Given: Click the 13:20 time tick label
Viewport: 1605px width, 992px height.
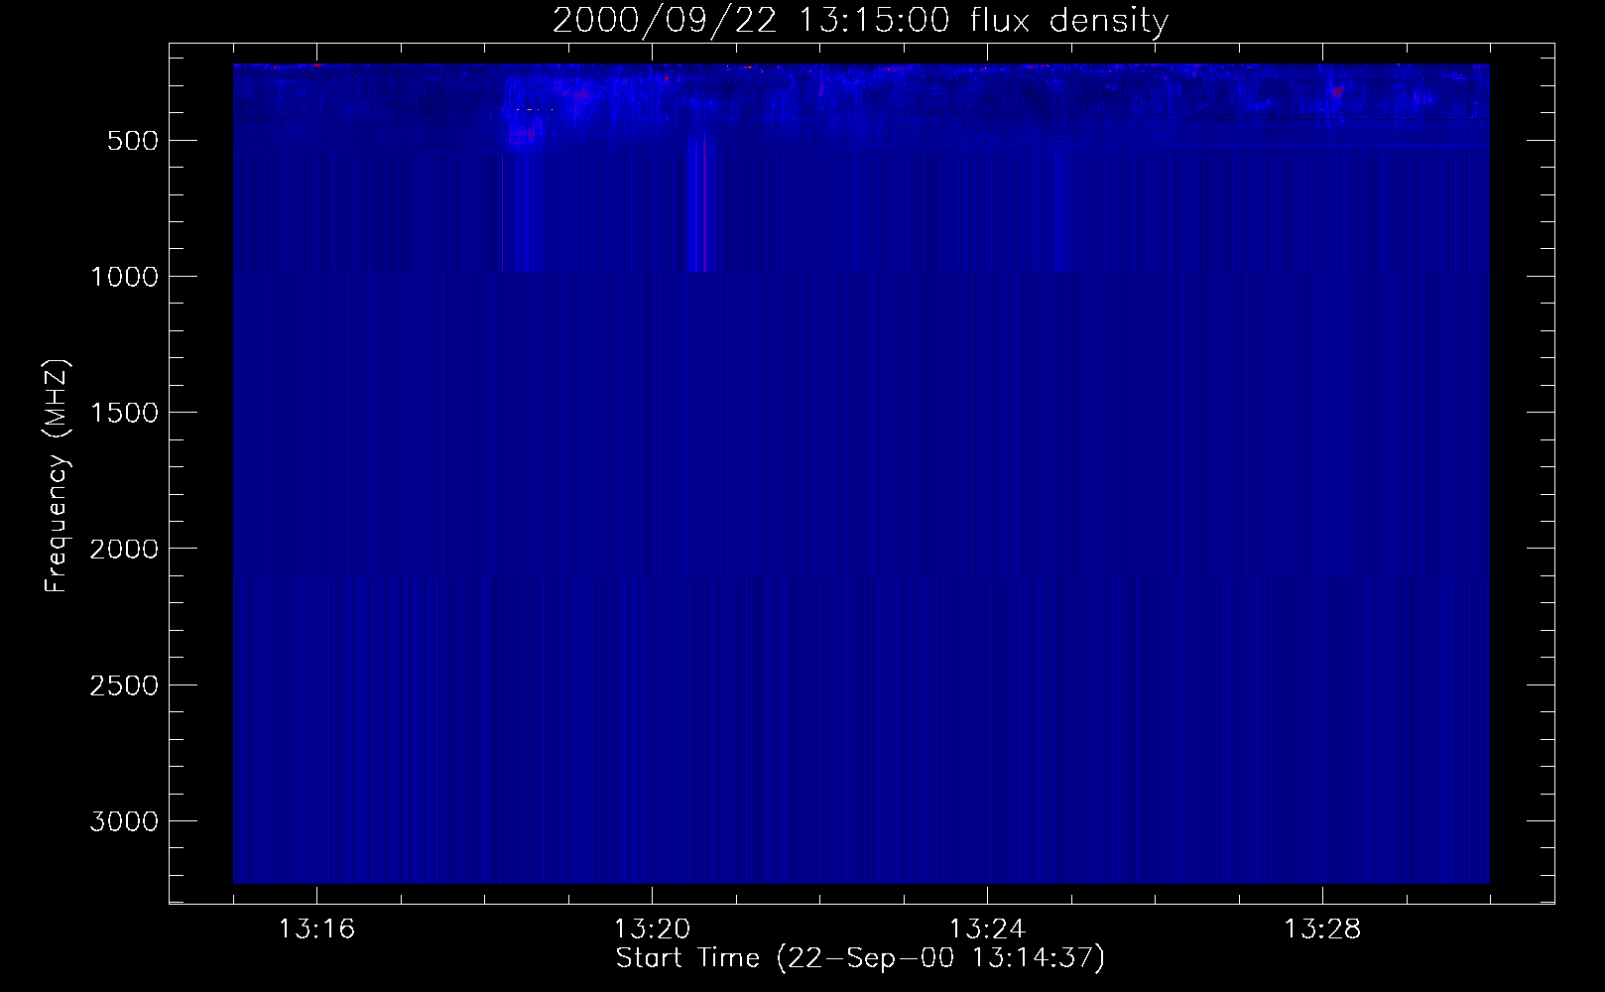Looking at the screenshot, I should 652,930.
